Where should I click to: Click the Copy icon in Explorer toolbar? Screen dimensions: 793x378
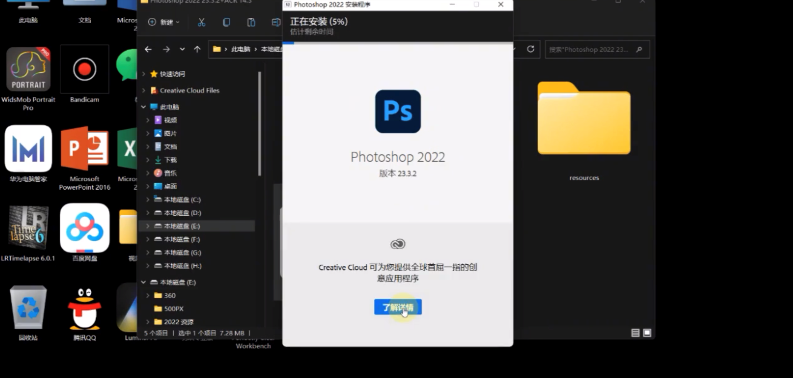[x=226, y=22]
